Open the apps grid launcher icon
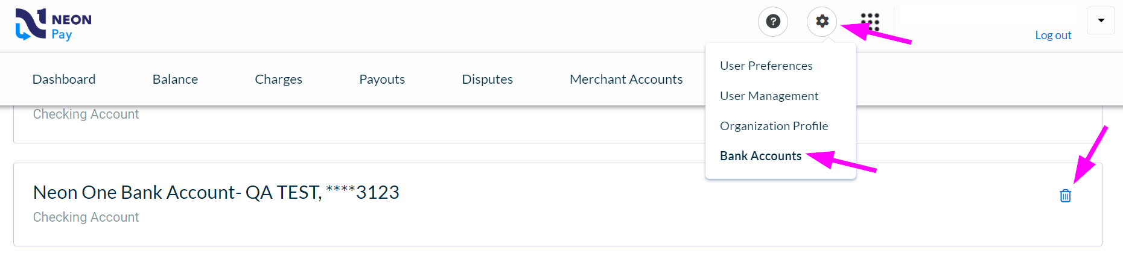This screenshot has width=1123, height=256. tap(870, 22)
